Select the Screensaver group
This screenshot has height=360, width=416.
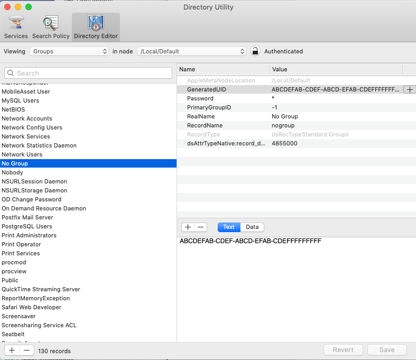pos(88,317)
